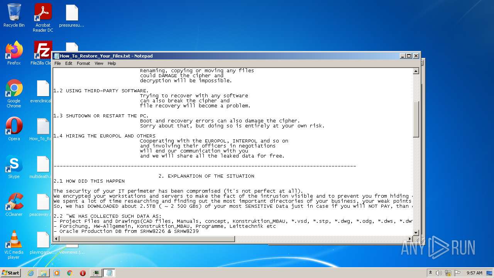Open Windows Media Player taskbar icon
The image size is (494, 278).
tap(57, 273)
